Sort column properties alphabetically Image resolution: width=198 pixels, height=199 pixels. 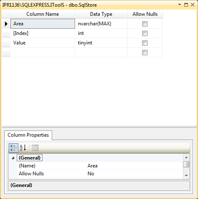(x=23, y=148)
